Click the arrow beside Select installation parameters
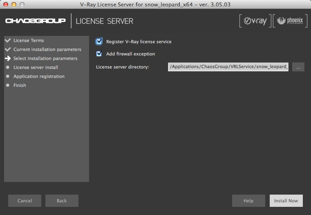This screenshot has width=311, height=215. [x=7, y=58]
